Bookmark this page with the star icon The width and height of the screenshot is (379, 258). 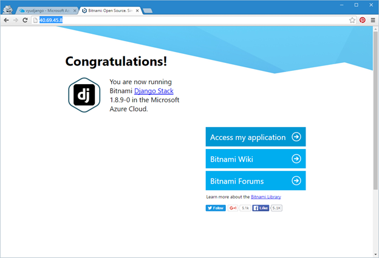[352, 20]
